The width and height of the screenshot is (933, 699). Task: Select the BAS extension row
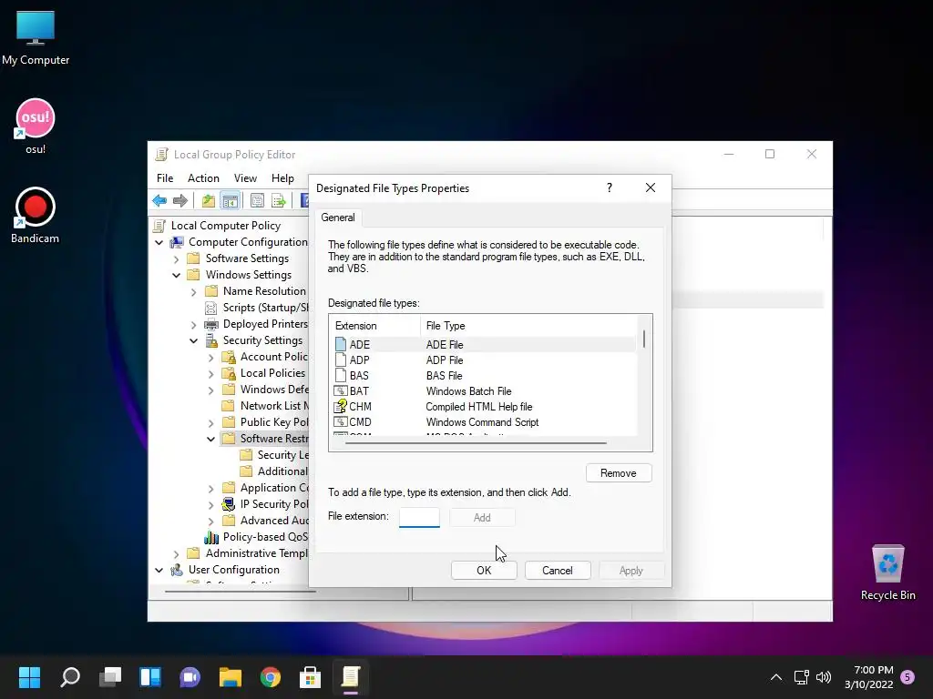coord(483,376)
